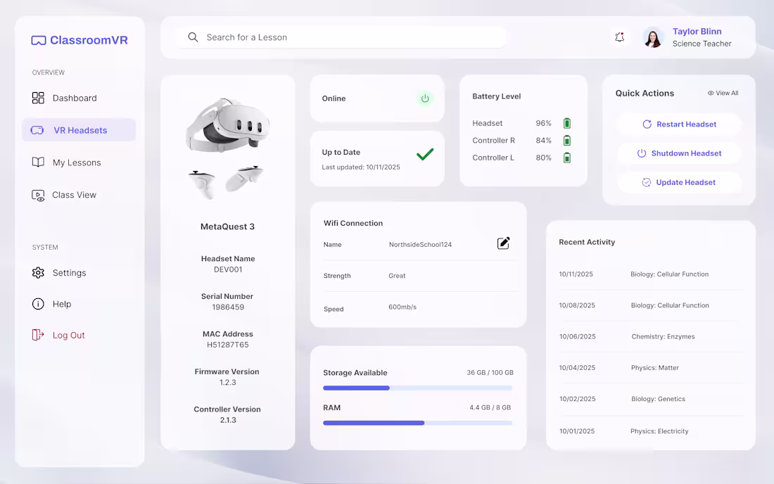Click the Class View screen icon

pos(38,196)
